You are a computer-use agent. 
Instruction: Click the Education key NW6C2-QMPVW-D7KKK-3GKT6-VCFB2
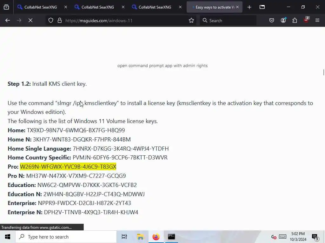pos(87,185)
